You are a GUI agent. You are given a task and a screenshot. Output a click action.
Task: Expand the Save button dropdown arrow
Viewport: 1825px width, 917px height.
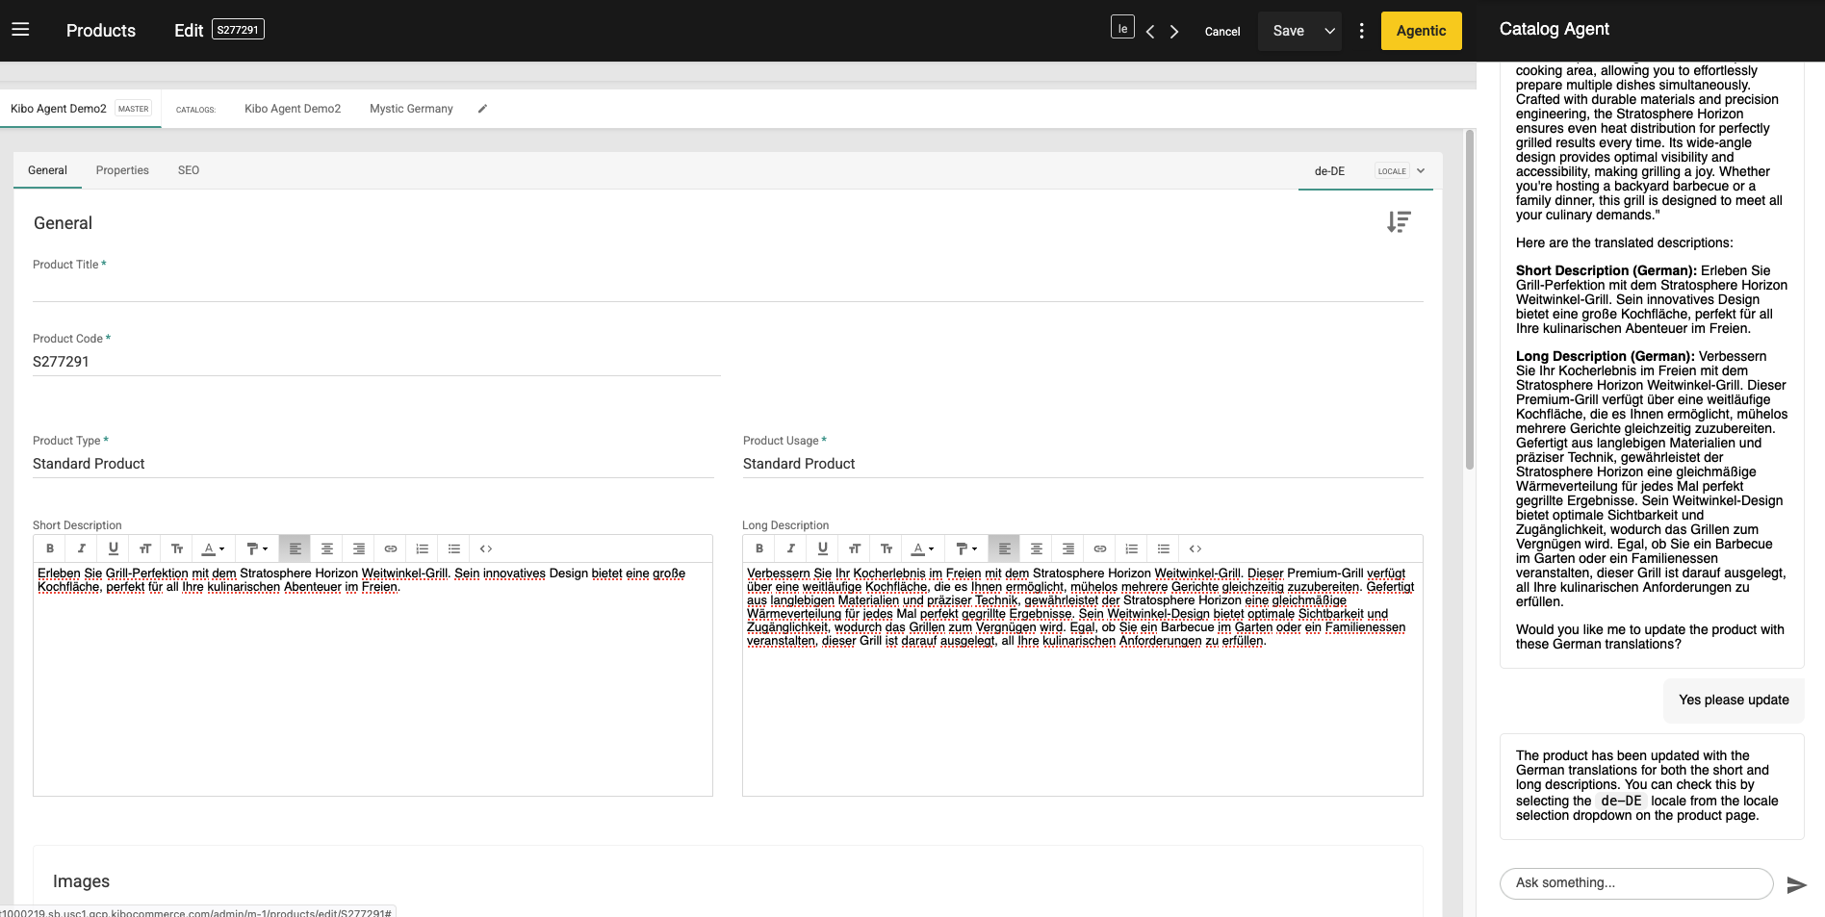click(1330, 31)
